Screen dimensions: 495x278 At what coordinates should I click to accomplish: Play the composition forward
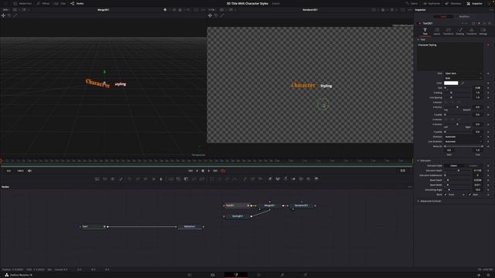pyautogui.click(x=209, y=171)
